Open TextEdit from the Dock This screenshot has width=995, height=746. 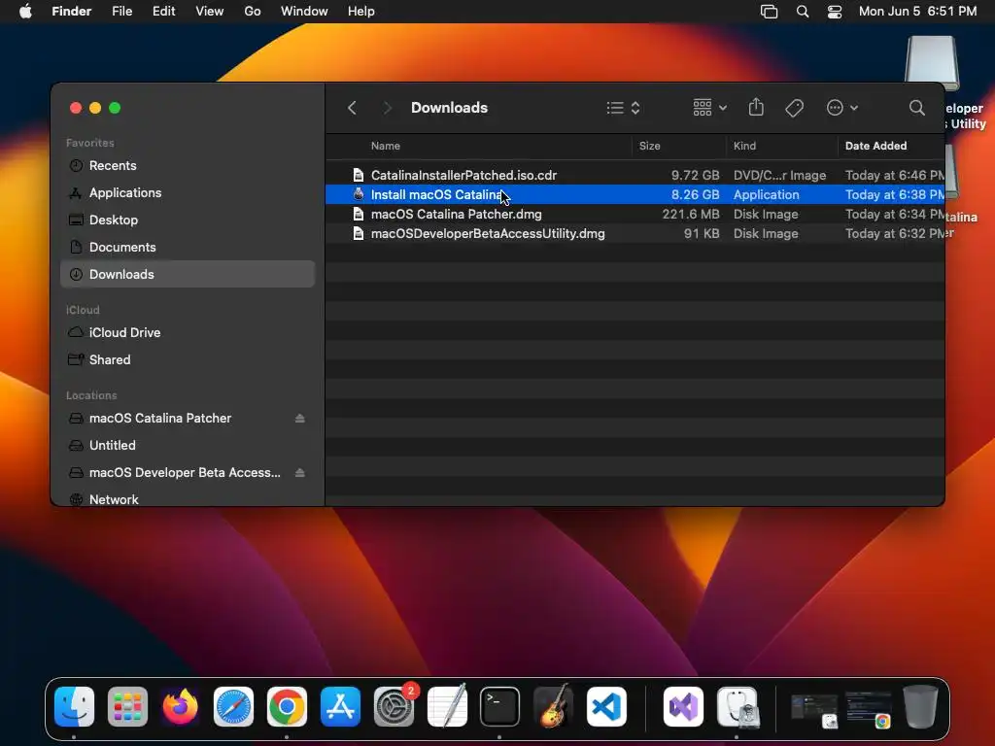tap(447, 705)
